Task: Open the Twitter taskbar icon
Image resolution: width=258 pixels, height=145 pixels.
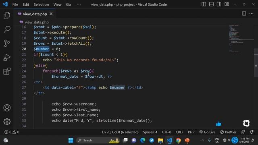Action: click(152, 140)
